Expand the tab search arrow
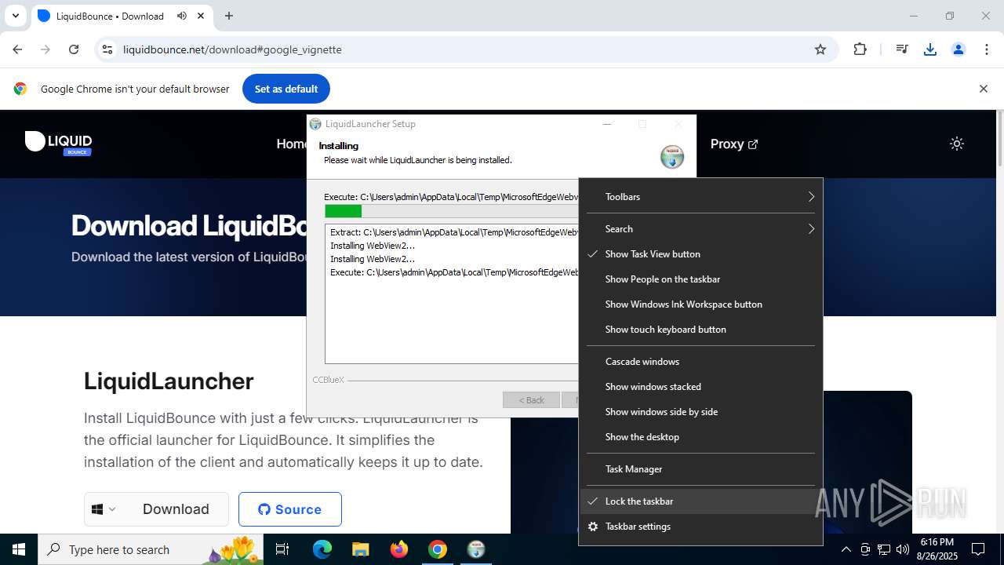The image size is (1004, 565). [15, 16]
